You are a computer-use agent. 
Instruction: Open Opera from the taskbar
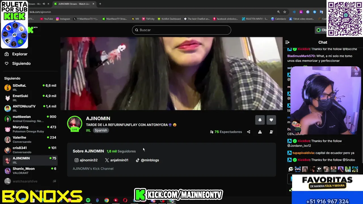click(x=125, y=200)
